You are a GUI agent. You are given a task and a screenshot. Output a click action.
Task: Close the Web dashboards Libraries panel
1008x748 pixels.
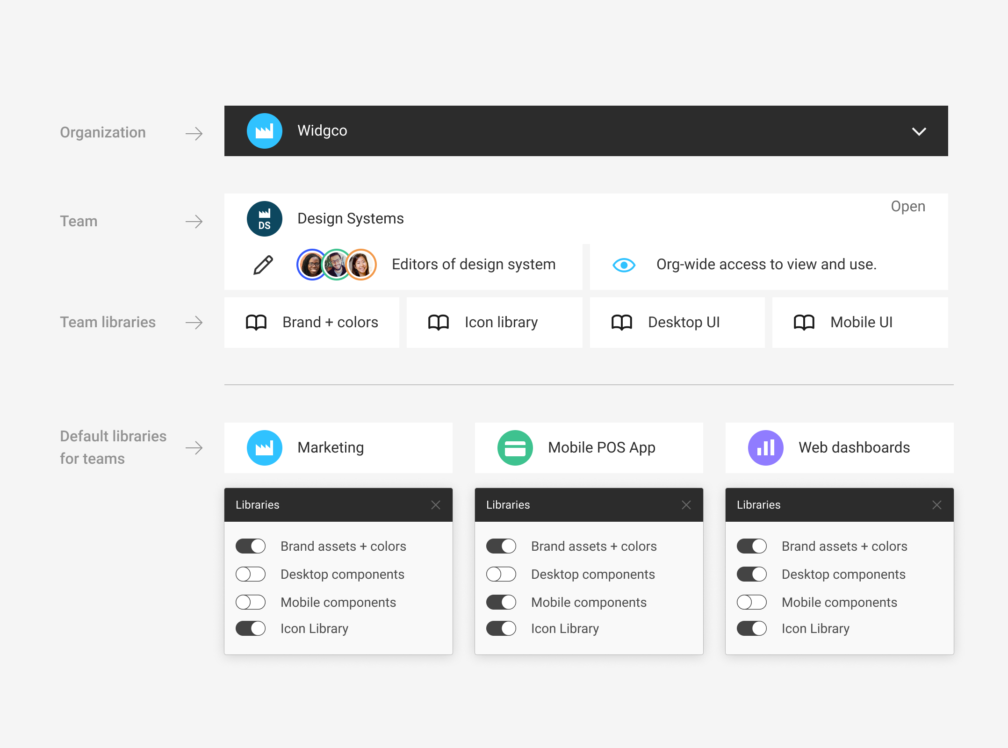point(936,505)
